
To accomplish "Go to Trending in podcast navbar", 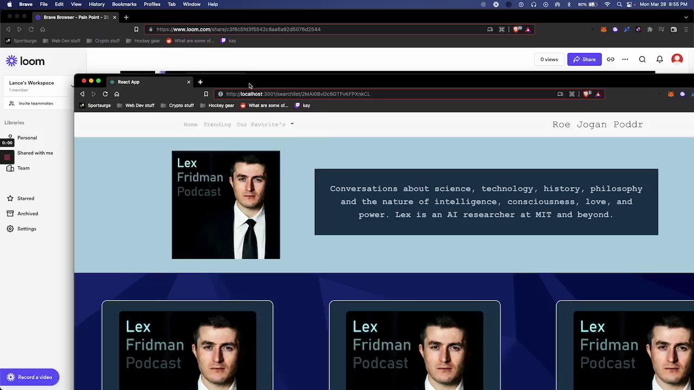I will click(217, 125).
